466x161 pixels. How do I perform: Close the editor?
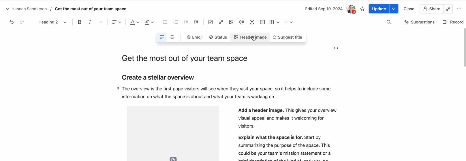409,9
